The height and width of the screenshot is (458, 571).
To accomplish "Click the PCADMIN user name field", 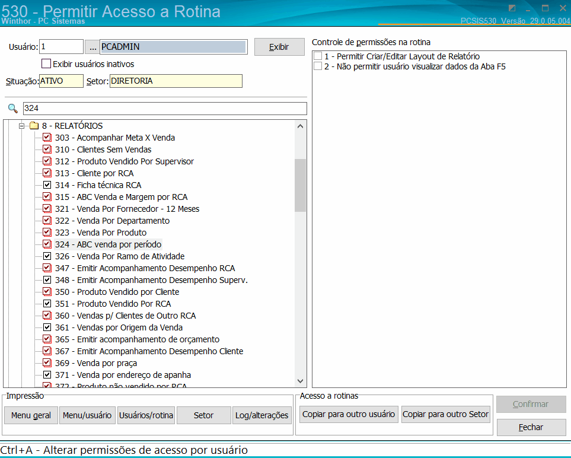I will [174, 47].
